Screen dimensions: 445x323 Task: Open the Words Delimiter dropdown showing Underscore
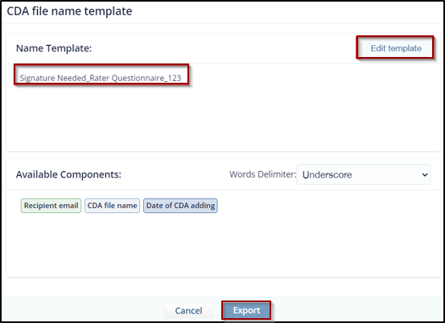pyautogui.click(x=364, y=174)
